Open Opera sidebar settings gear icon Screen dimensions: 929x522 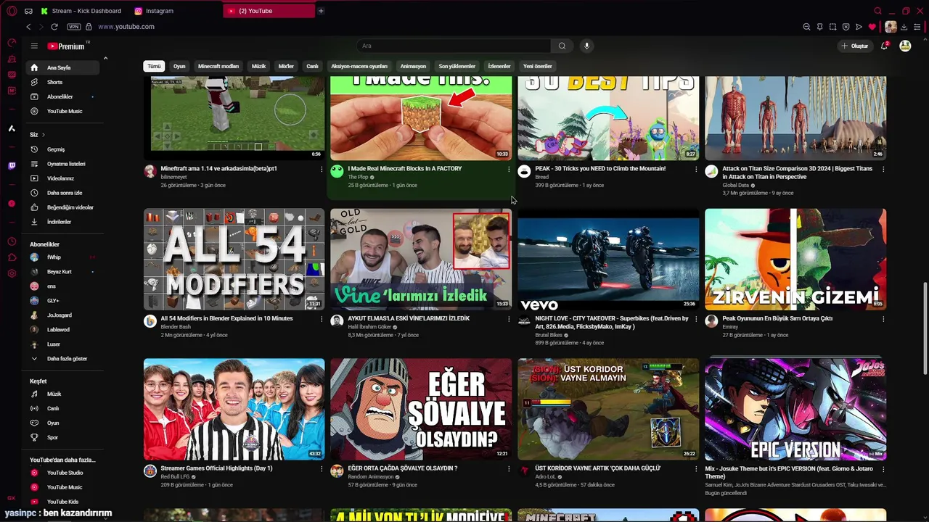click(12, 273)
